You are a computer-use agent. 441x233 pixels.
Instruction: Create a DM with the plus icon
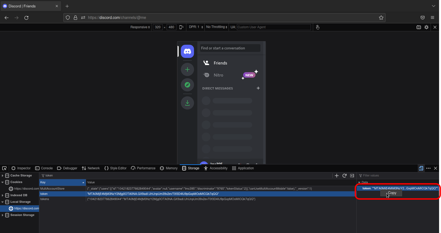click(x=258, y=88)
